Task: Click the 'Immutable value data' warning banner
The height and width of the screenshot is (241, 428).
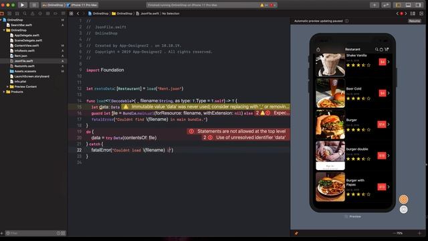Action: click(206, 107)
